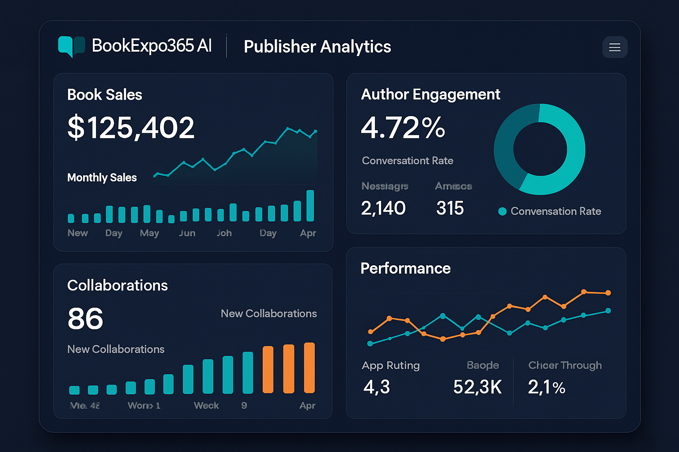Expand the Author Engagement details

click(431, 94)
